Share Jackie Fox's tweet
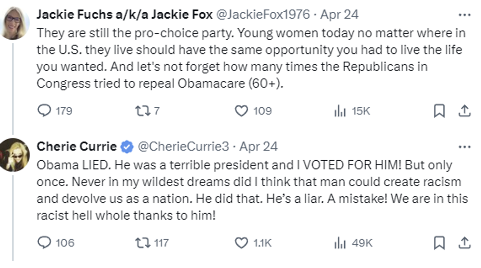 pyautogui.click(x=464, y=111)
